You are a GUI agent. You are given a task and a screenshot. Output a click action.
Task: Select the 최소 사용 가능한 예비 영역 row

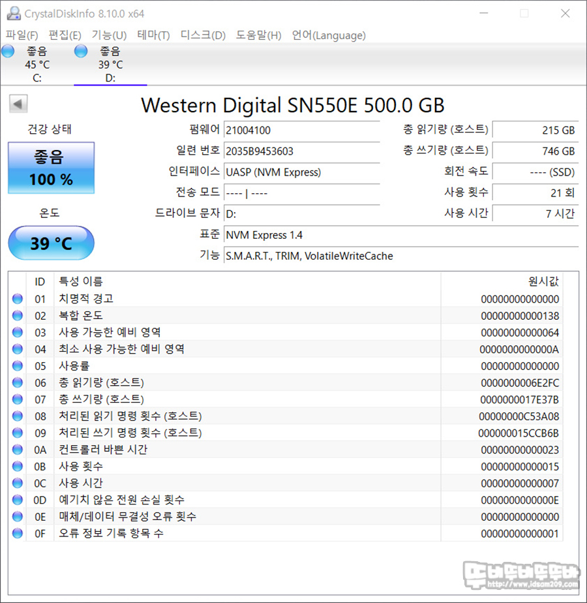pyautogui.click(x=286, y=349)
